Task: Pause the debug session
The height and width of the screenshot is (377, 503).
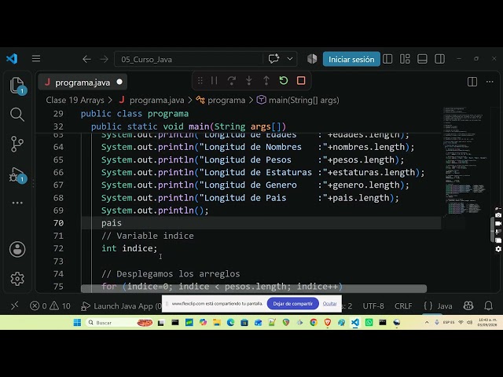Action: [x=215, y=80]
